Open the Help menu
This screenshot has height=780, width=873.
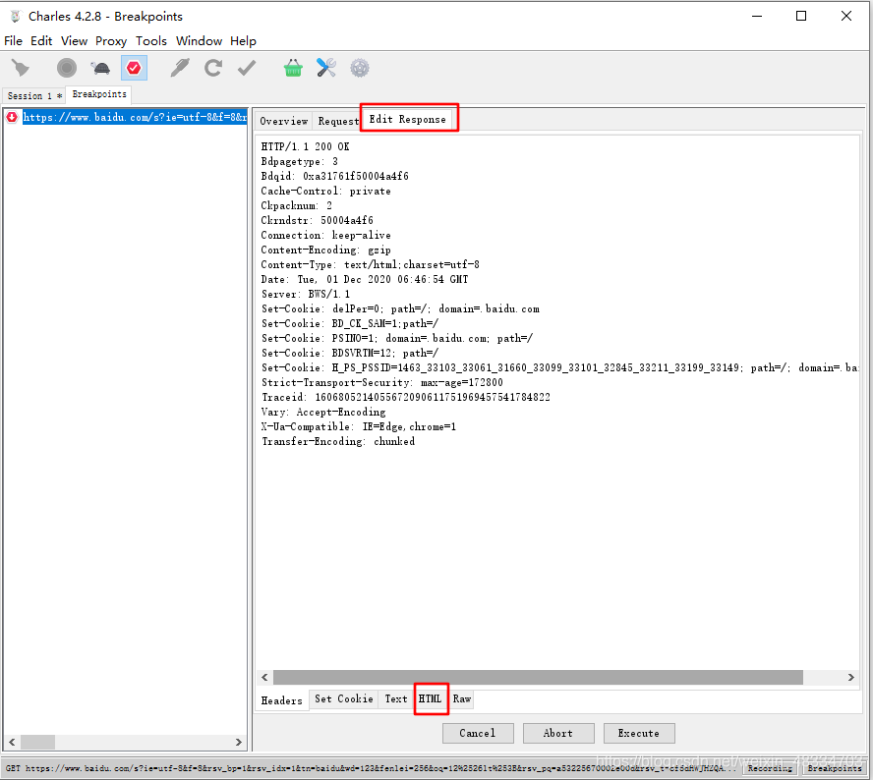(x=243, y=41)
